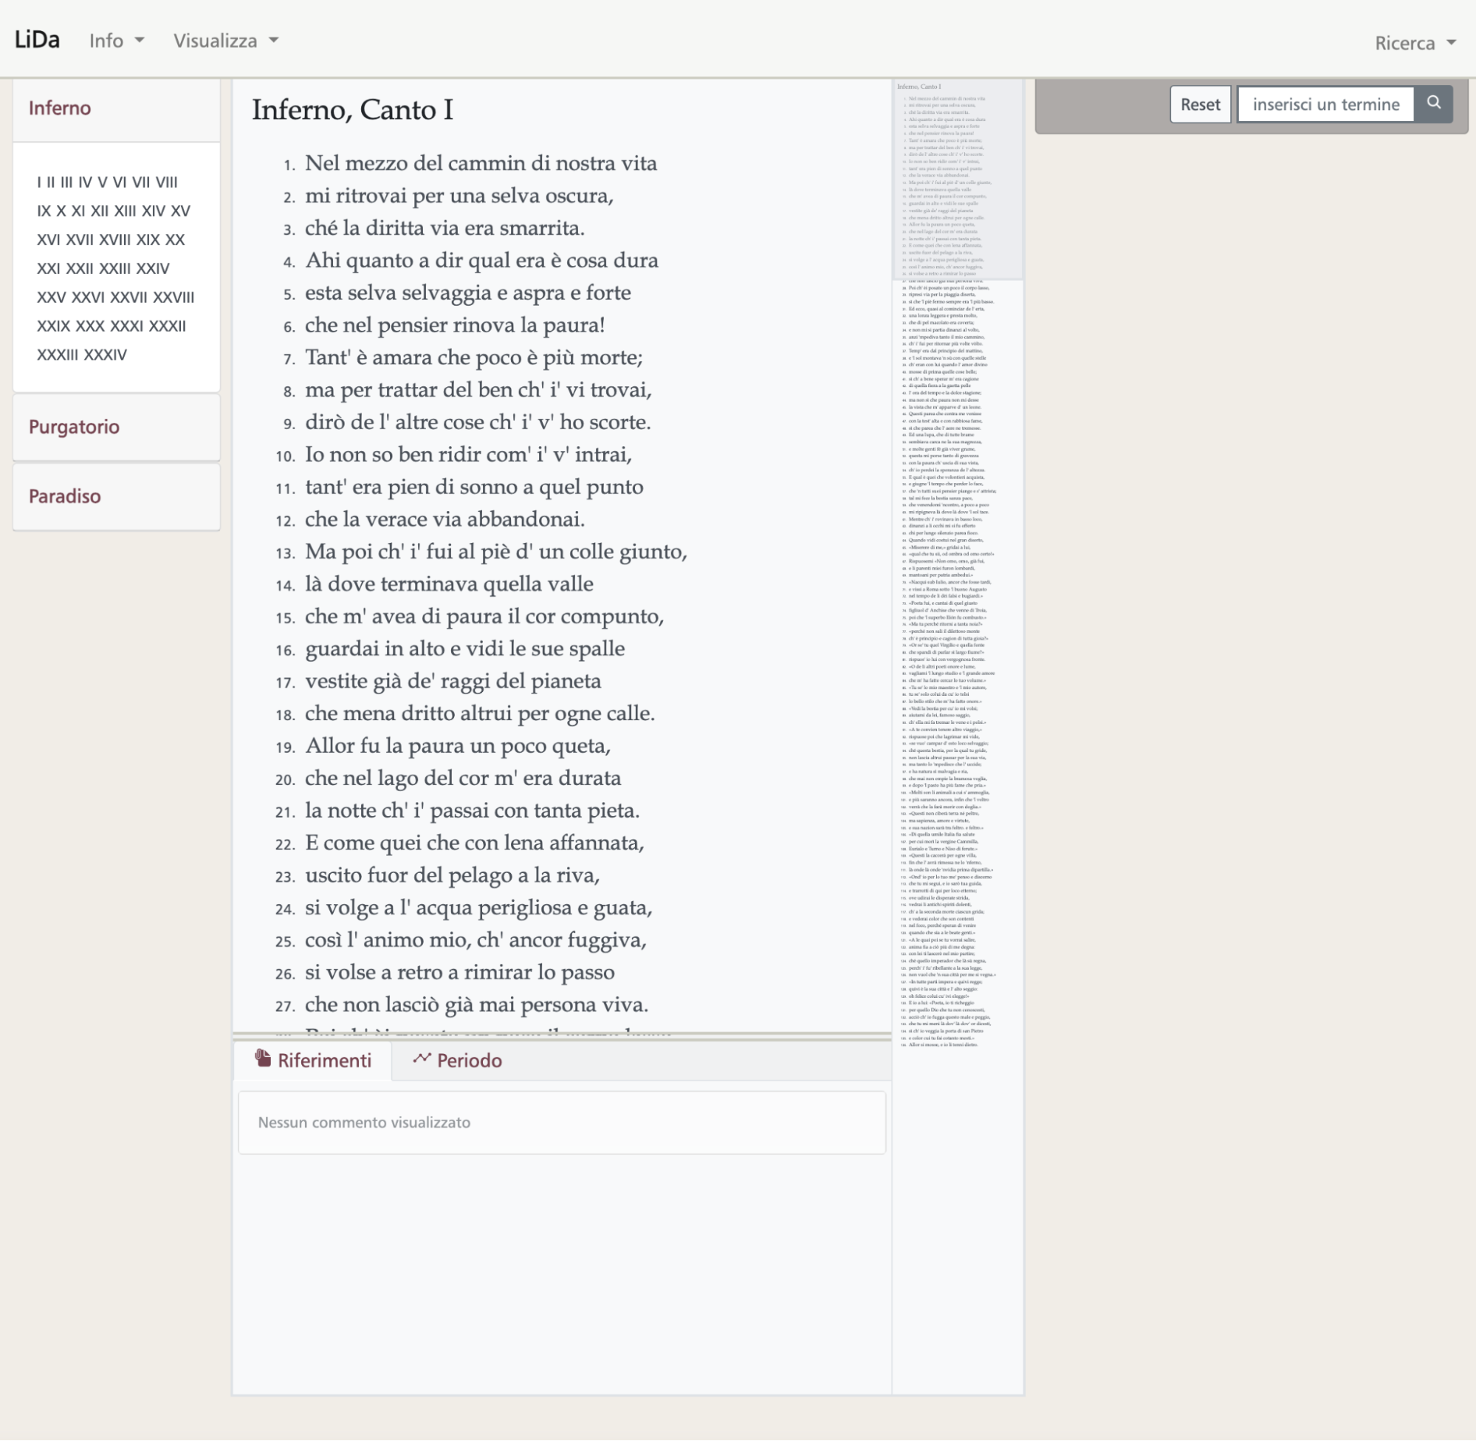Select the Riferimenti tab
The image size is (1476, 1441).
click(313, 1061)
